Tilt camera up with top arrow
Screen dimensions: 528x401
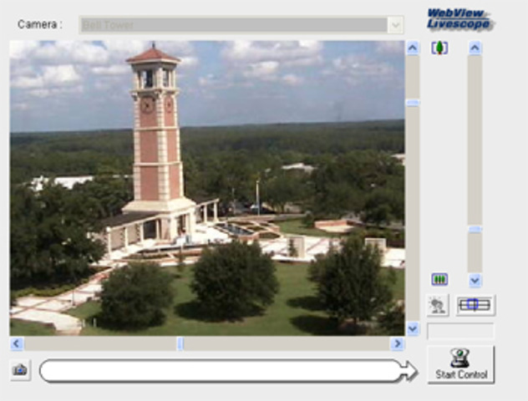(413, 48)
